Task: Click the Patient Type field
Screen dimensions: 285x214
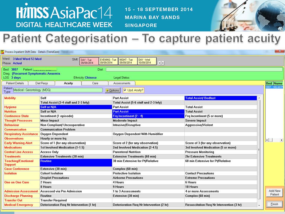Action: pos(58,90)
